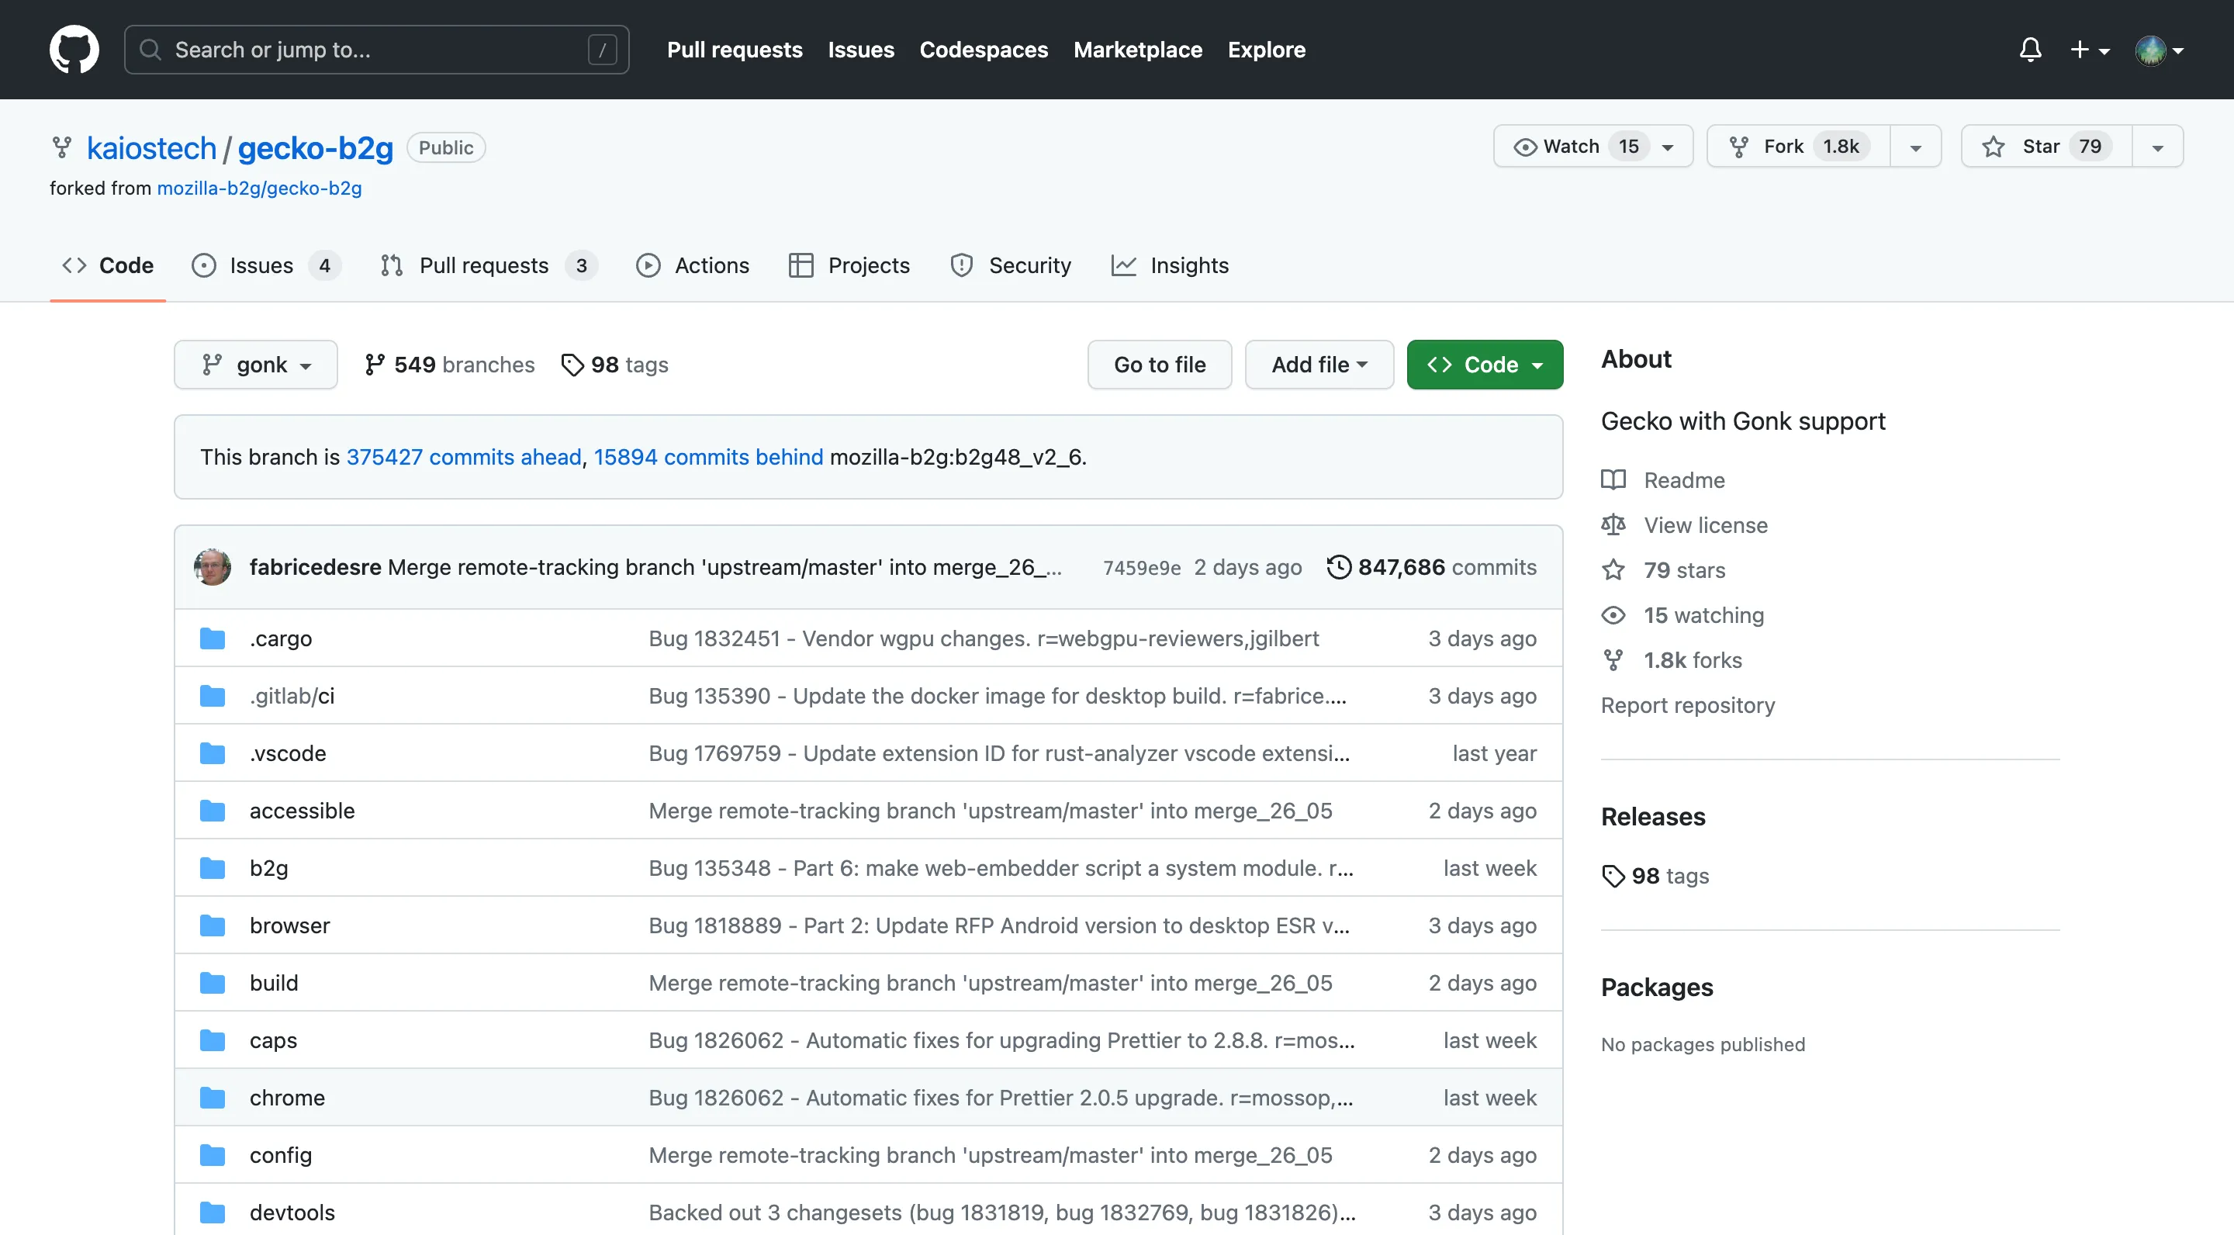Screen dimensions: 2234x1235
Task: Open the green Code dropdown
Action: [1484, 365]
